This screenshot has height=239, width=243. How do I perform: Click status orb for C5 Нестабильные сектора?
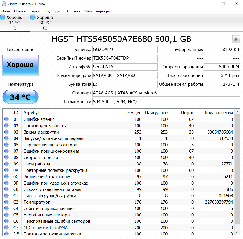click(x=6, y=215)
